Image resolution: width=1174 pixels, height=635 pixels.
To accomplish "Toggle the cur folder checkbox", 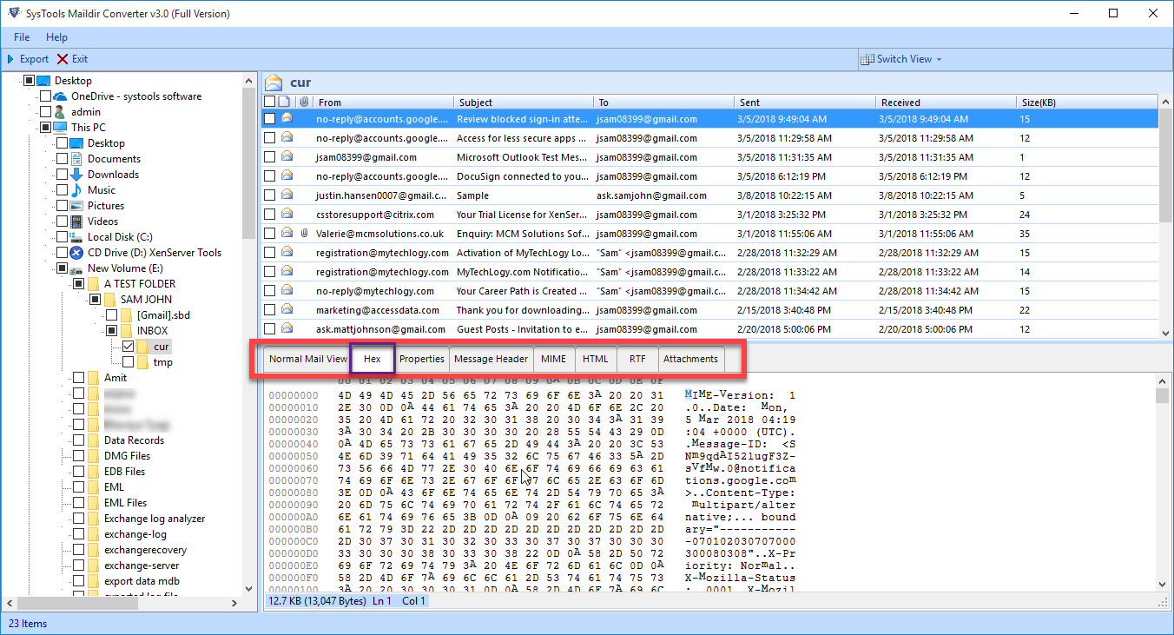I will point(128,347).
